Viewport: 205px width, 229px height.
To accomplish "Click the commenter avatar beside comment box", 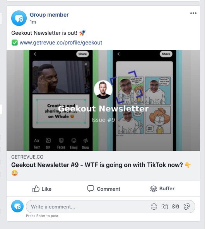I will (x=17, y=206).
